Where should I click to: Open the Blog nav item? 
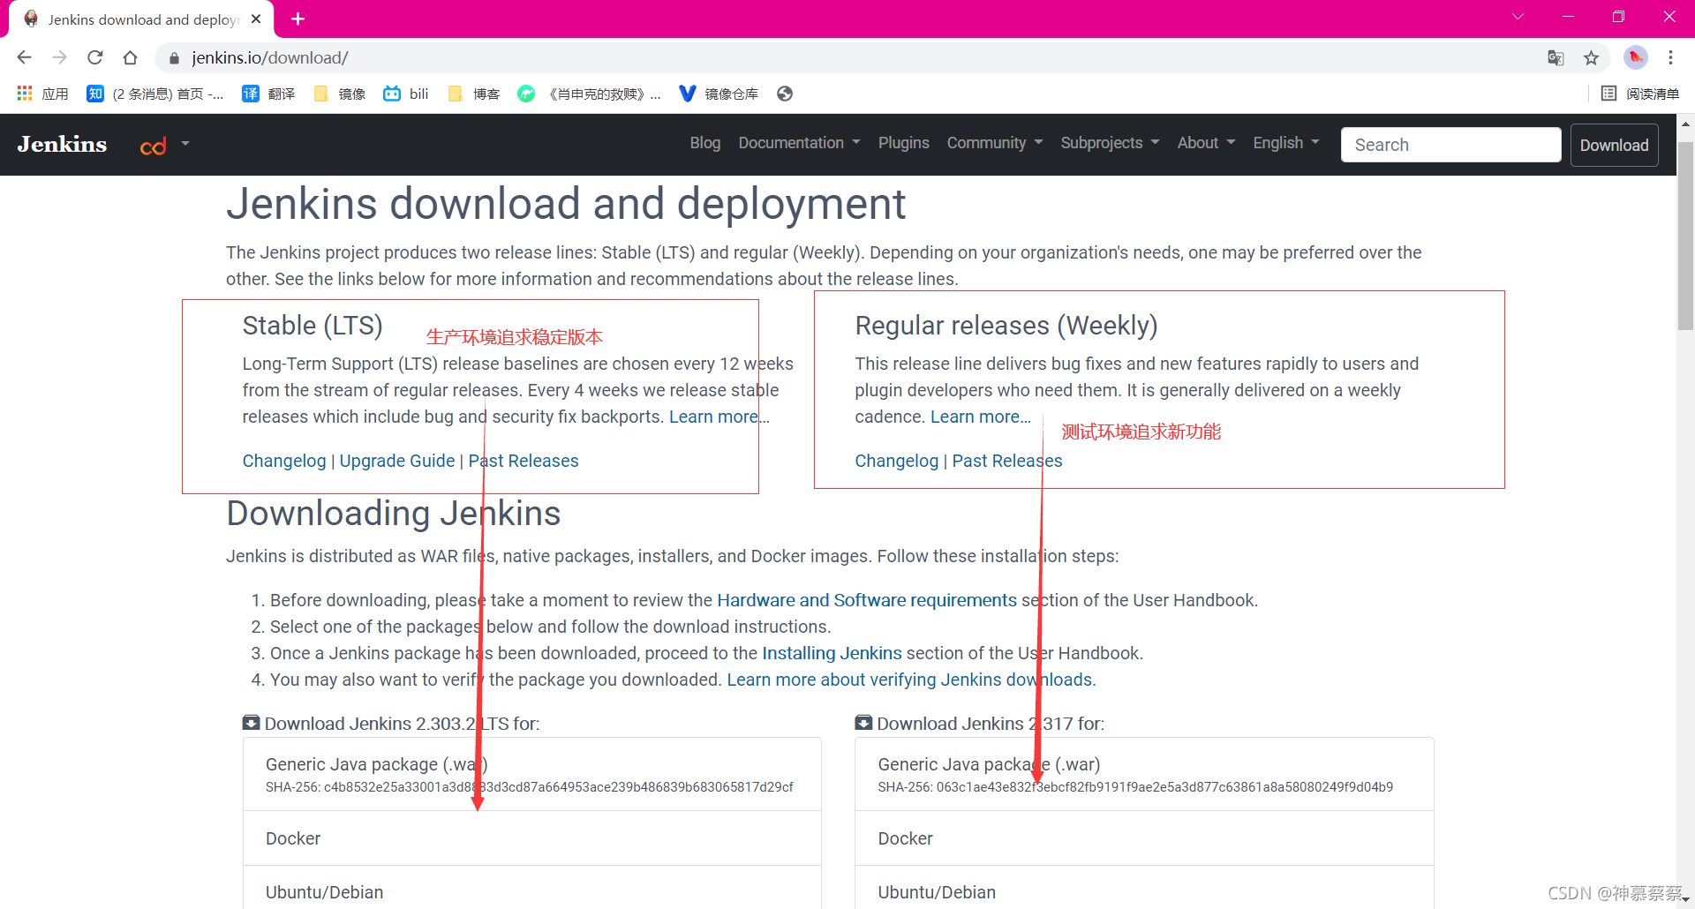click(x=704, y=143)
